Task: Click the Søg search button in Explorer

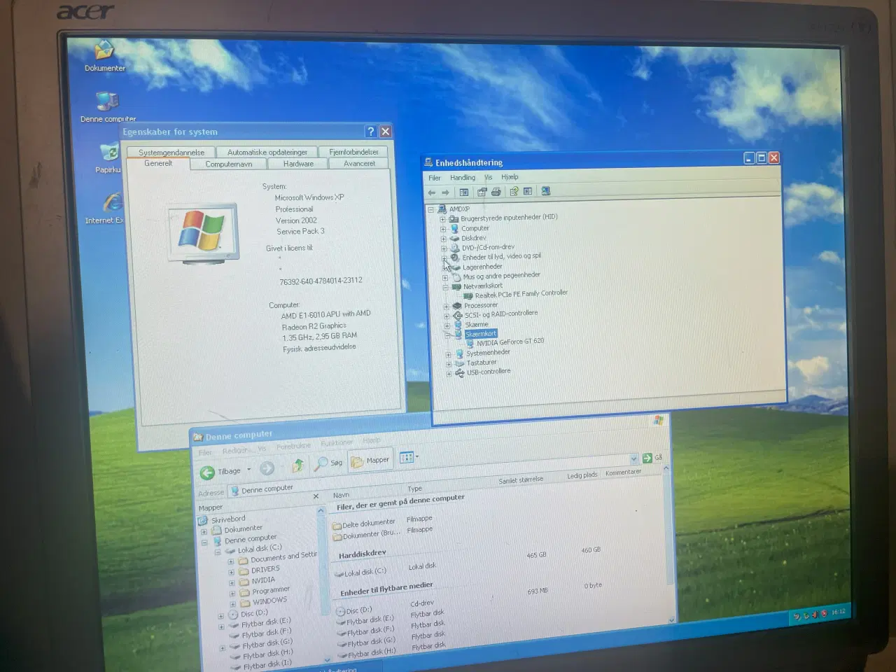Action: pos(328,463)
